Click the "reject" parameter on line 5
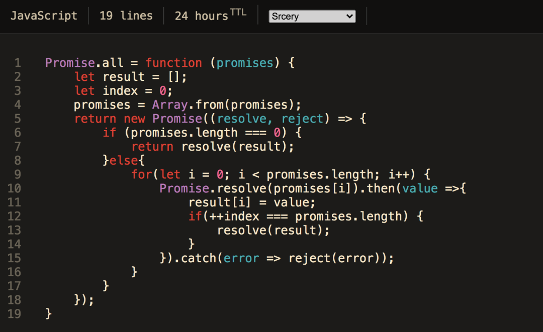This screenshot has height=332, width=543. click(302, 119)
